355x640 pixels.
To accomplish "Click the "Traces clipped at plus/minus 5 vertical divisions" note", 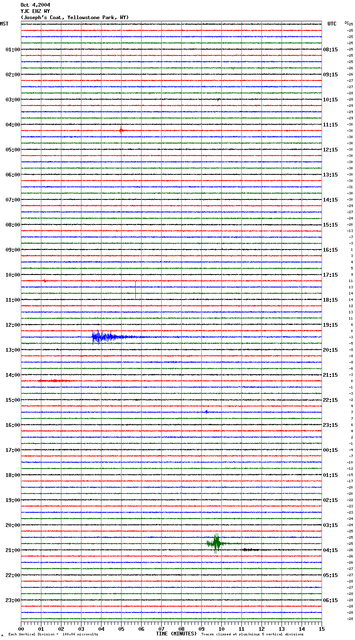I will tap(252, 634).
